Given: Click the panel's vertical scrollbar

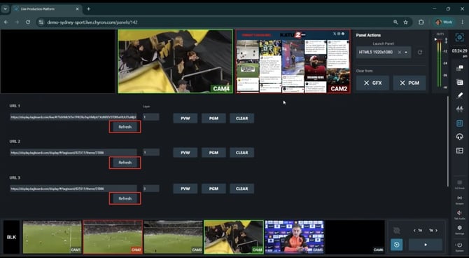Looking at the screenshot, I should tap(447, 141).
